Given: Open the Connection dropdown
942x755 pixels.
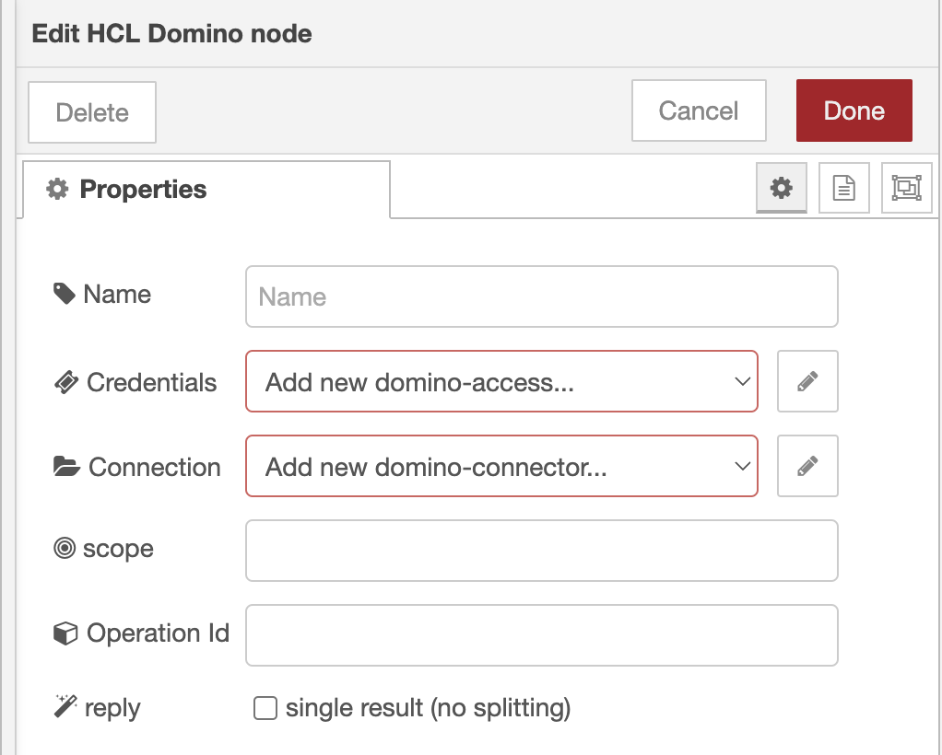Looking at the screenshot, I should pyautogui.click(x=501, y=466).
